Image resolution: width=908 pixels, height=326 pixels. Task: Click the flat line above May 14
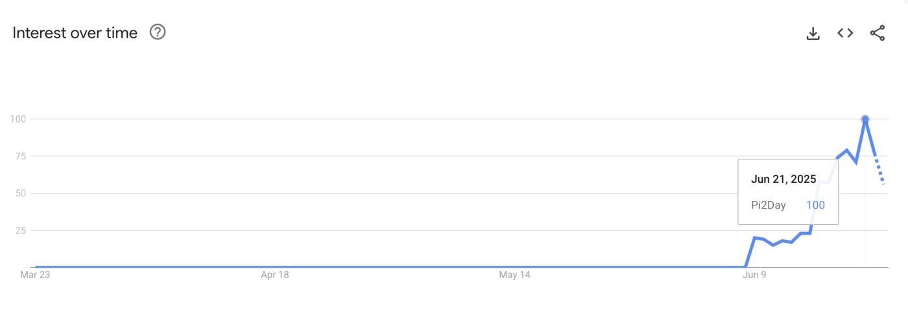pyautogui.click(x=514, y=266)
